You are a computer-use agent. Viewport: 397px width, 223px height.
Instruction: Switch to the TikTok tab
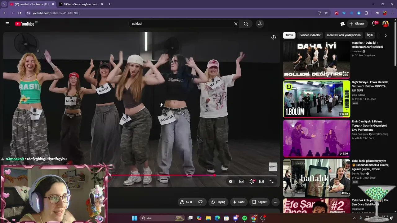click(x=81, y=4)
